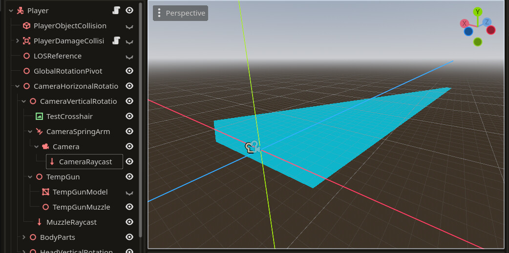This screenshot has height=253, width=509.
Task: Hide the CameraSpringArm node
Action: coord(129,132)
